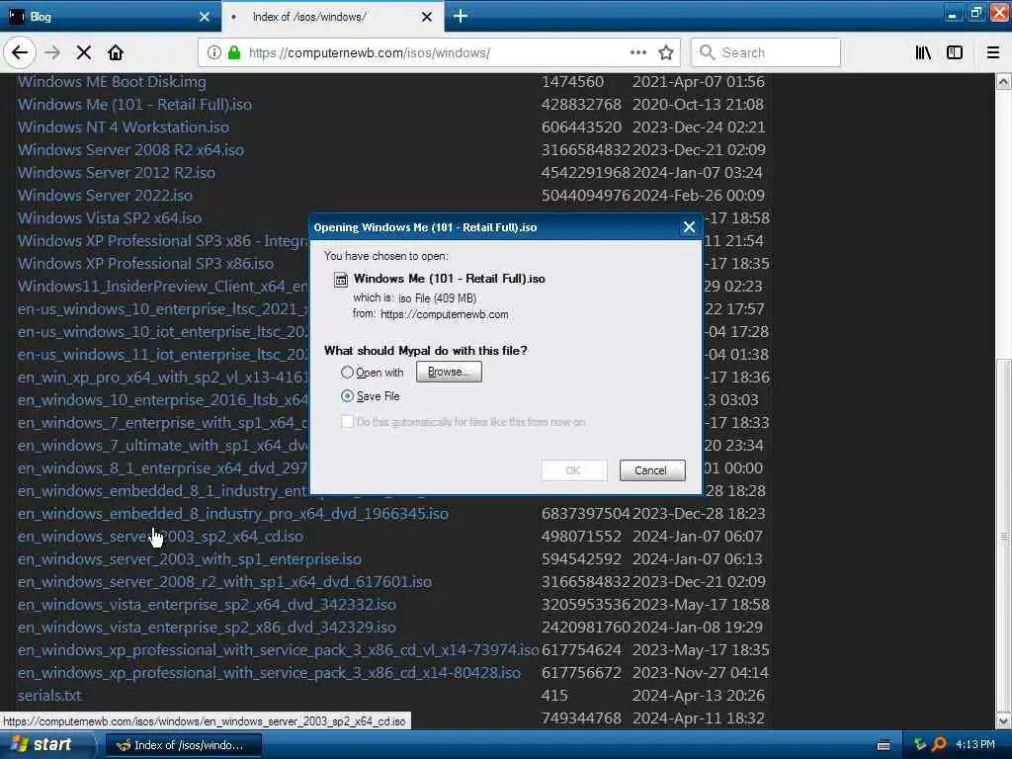The width and height of the screenshot is (1012, 759).
Task: Check 'Do this automatically for files like this'
Action: click(347, 422)
